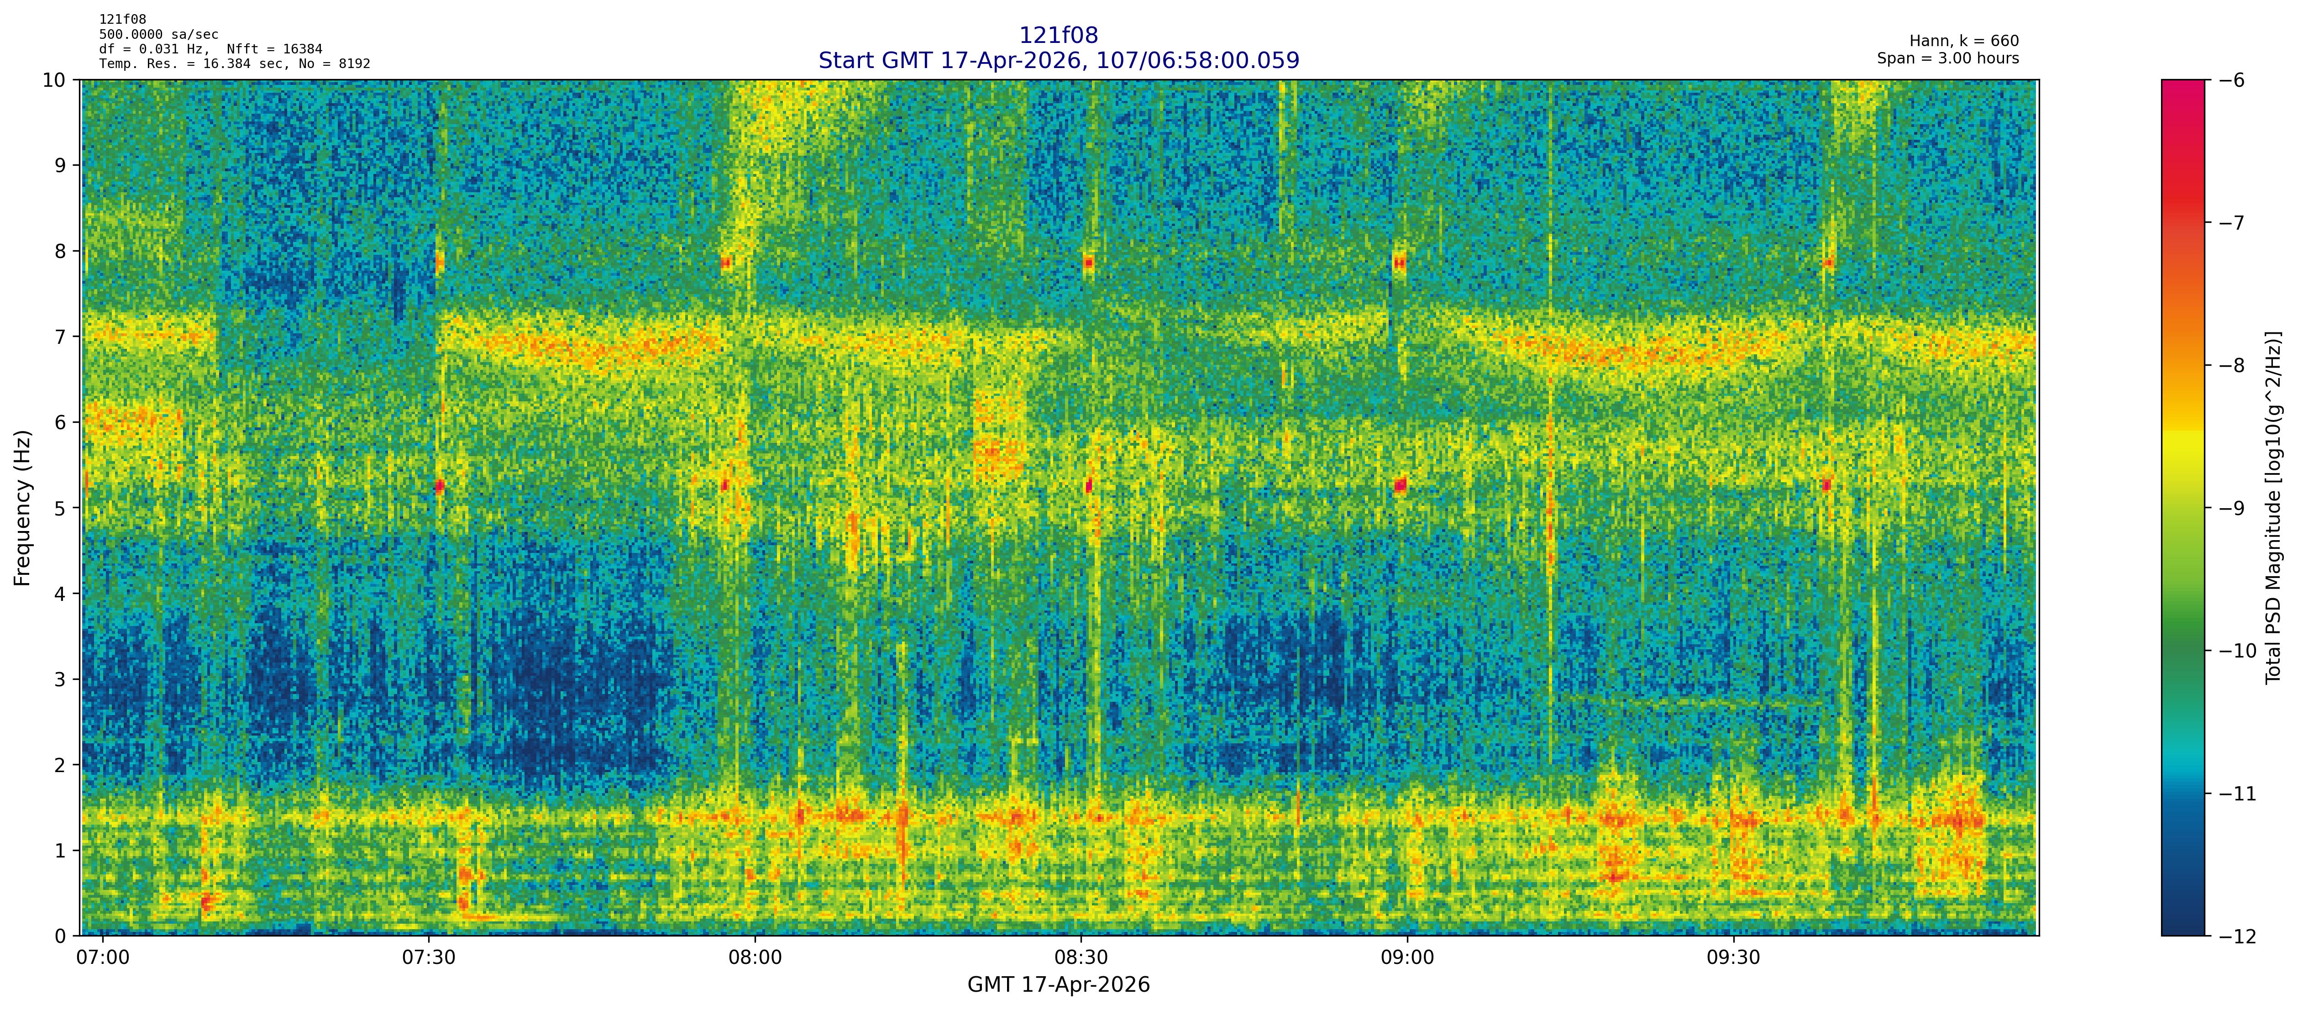Click the 07:00 time axis label
Viewport: 2298px width, 1010px height.
pos(103,958)
